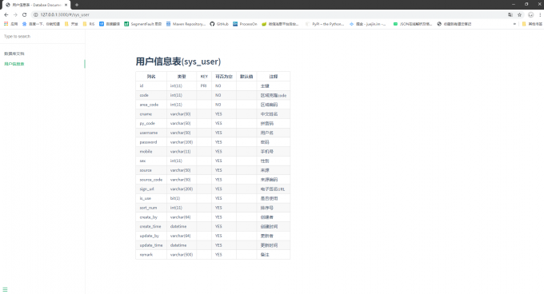Image resolution: width=544 pixels, height=294 pixels.
Task: Open the GitHub bookmark
Action: pyautogui.click(x=219, y=24)
